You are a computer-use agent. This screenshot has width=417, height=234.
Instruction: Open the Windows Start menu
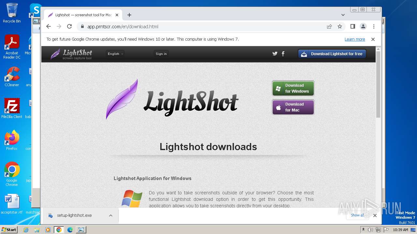coord(9,230)
